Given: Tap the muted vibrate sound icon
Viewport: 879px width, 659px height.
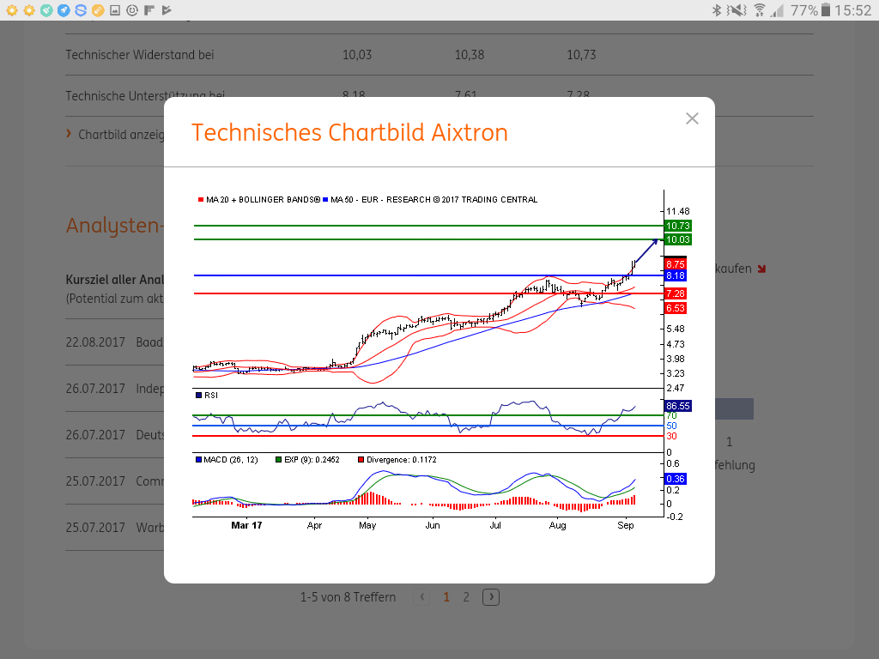Looking at the screenshot, I should (x=737, y=10).
